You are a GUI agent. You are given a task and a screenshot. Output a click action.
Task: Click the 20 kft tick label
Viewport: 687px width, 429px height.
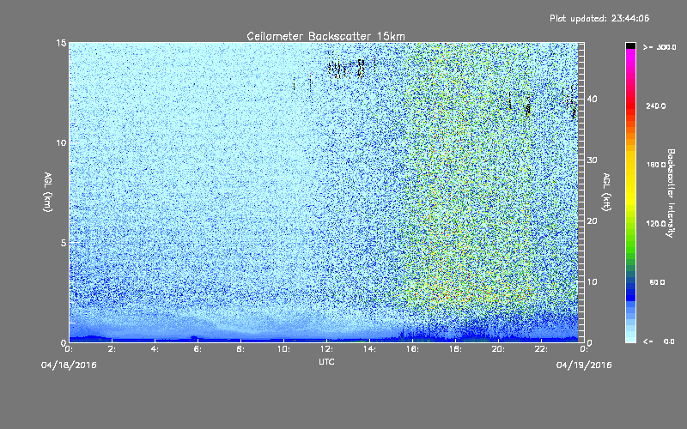click(x=592, y=221)
